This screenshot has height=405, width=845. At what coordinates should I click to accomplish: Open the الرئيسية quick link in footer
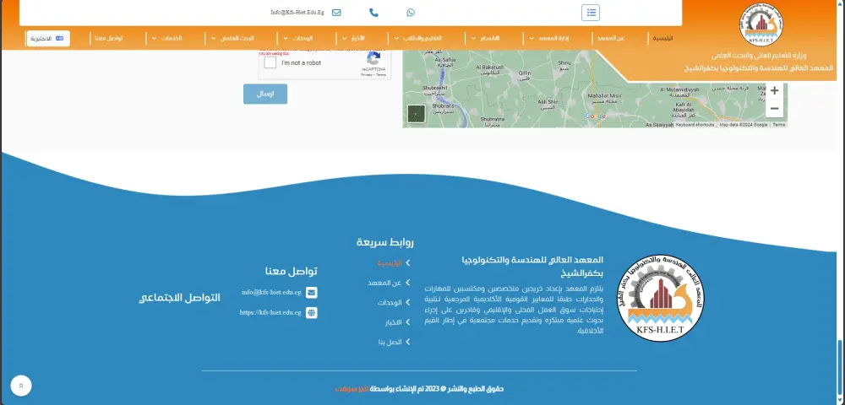[x=390, y=263]
